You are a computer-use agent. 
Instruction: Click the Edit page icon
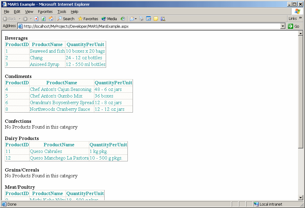(x=148, y=19)
